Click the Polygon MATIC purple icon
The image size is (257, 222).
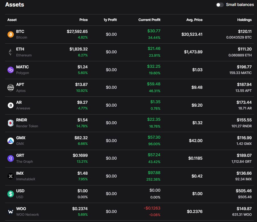point(11,70)
